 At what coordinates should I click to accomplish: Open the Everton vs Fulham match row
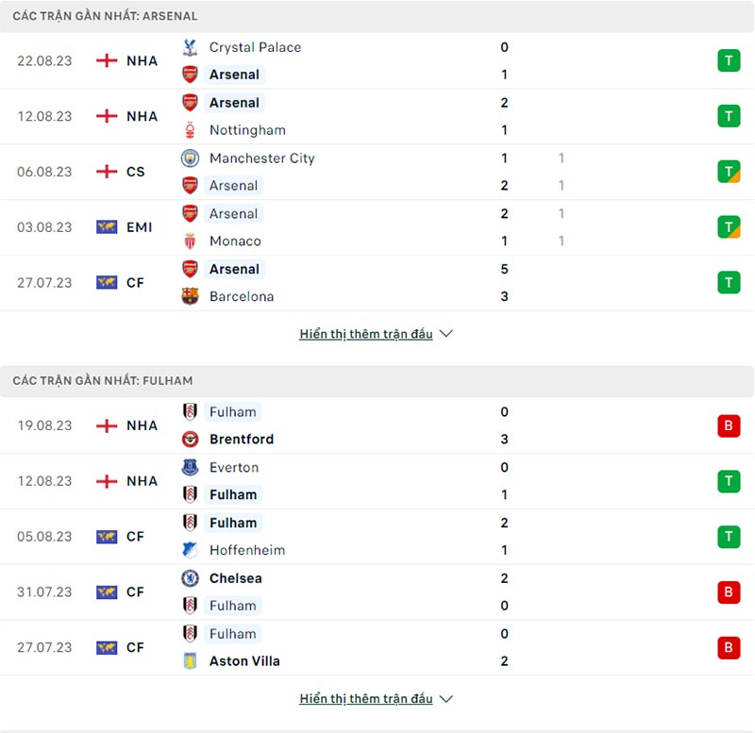pyautogui.click(x=377, y=481)
